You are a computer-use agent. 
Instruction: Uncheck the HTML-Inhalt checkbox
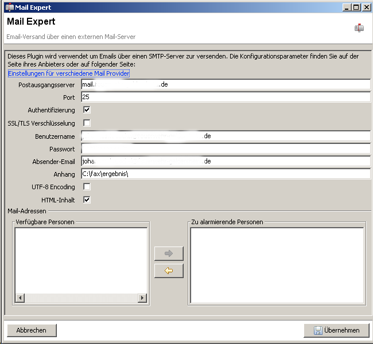click(x=87, y=200)
